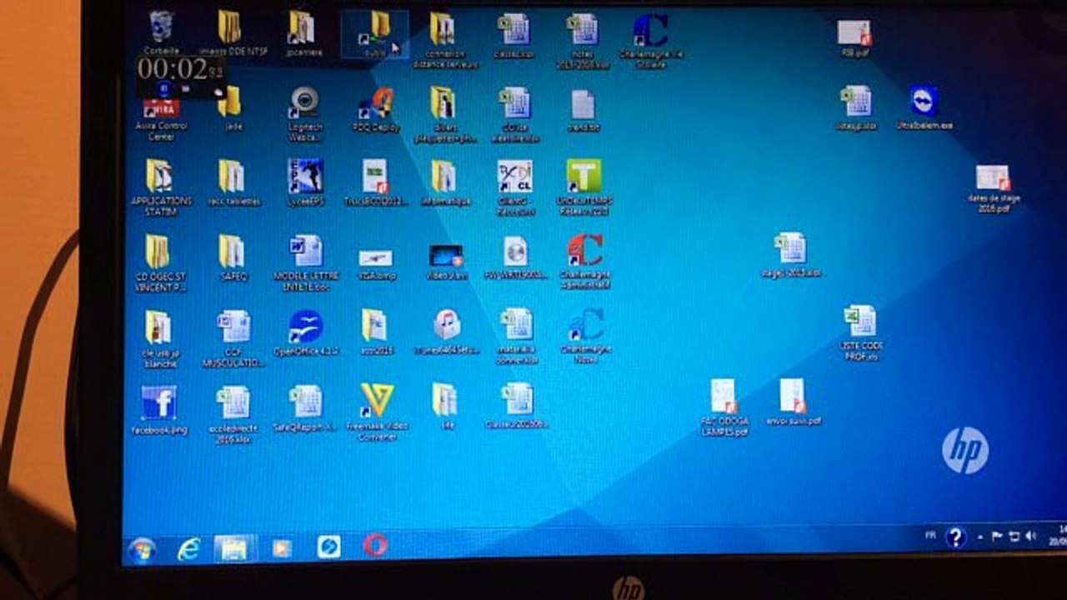Open the Logitech Webcam shortcut

click(x=304, y=114)
